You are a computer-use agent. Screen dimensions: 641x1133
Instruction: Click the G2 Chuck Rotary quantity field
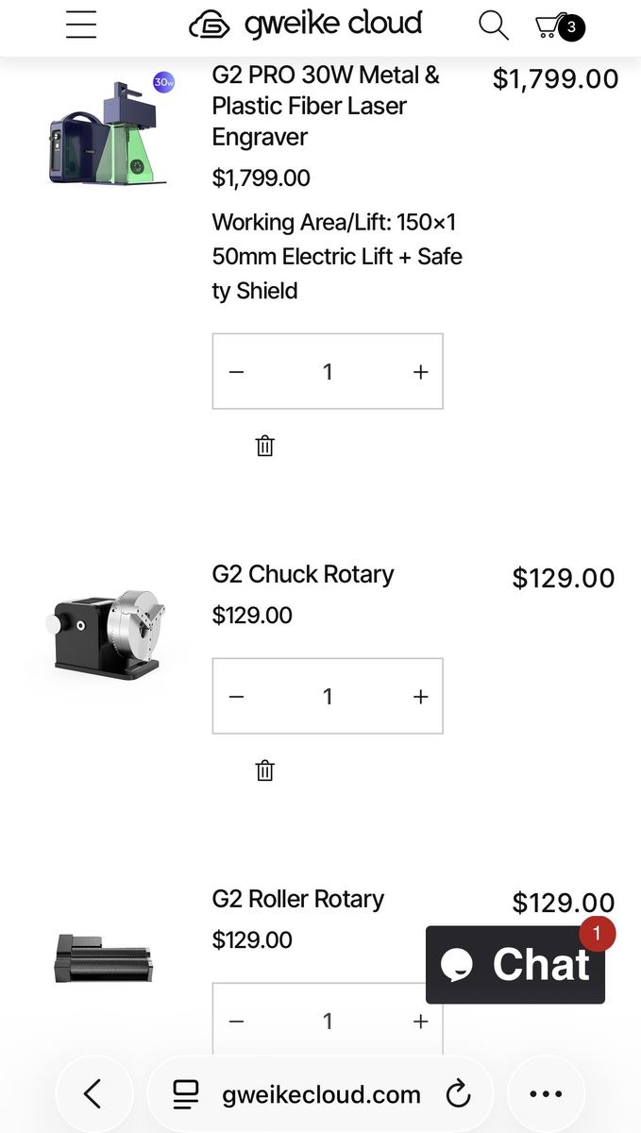[x=328, y=697]
